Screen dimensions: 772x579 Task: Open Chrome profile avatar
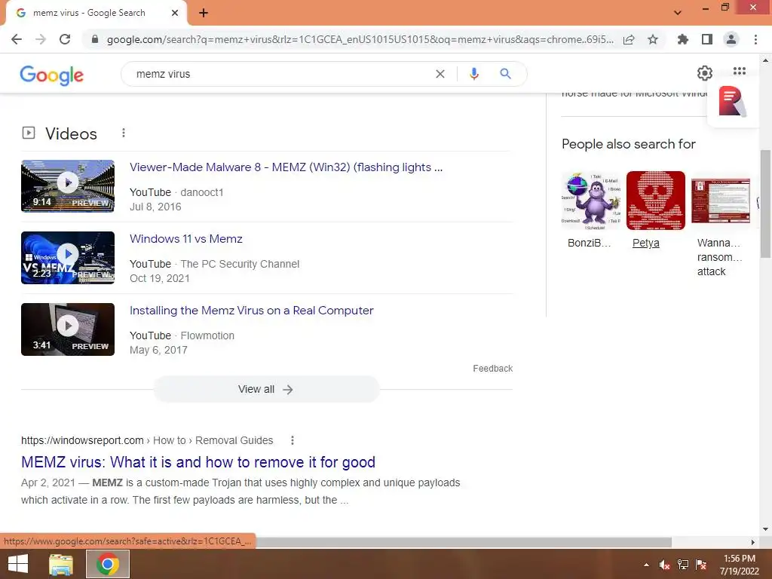[731, 39]
